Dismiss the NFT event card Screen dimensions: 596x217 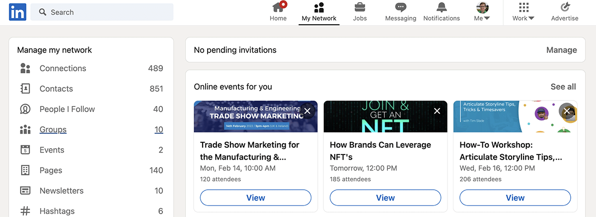coord(437,111)
